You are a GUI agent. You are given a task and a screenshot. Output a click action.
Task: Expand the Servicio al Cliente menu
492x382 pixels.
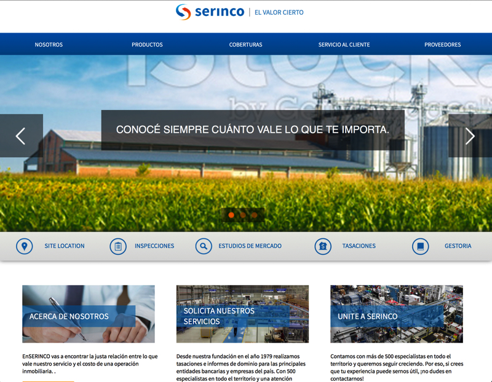(344, 45)
